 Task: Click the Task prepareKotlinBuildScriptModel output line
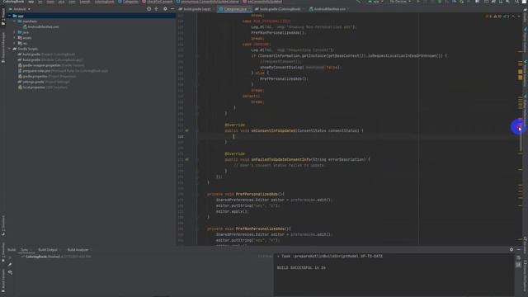coord(330,257)
